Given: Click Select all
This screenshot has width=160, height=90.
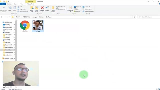Looking at the screenshot, I should tap(86, 7).
